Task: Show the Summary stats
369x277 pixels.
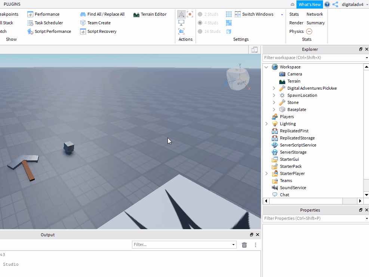Action: coord(316,23)
